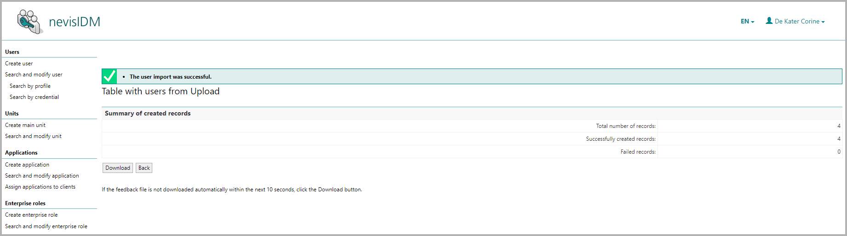Open Create application page
Image resolution: width=847 pixels, height=236 pixels.
pos(27,165)
